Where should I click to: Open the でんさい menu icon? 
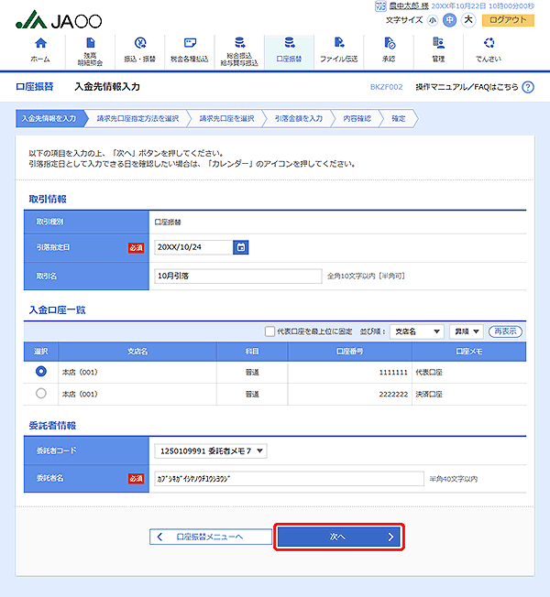pyautogui.click(x=488, y=49)
